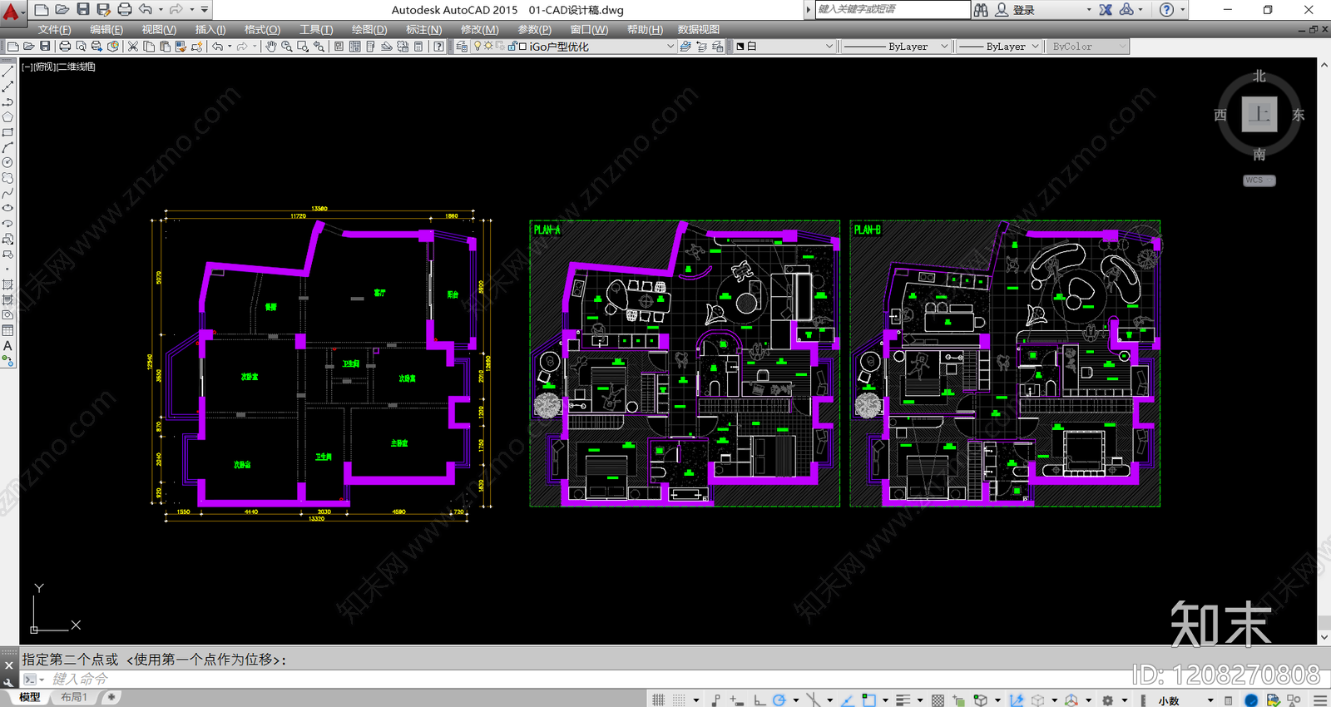The image size is (1331, 707).
Task: Open the 修改(M) menu
Action: [x=480, y=29]
